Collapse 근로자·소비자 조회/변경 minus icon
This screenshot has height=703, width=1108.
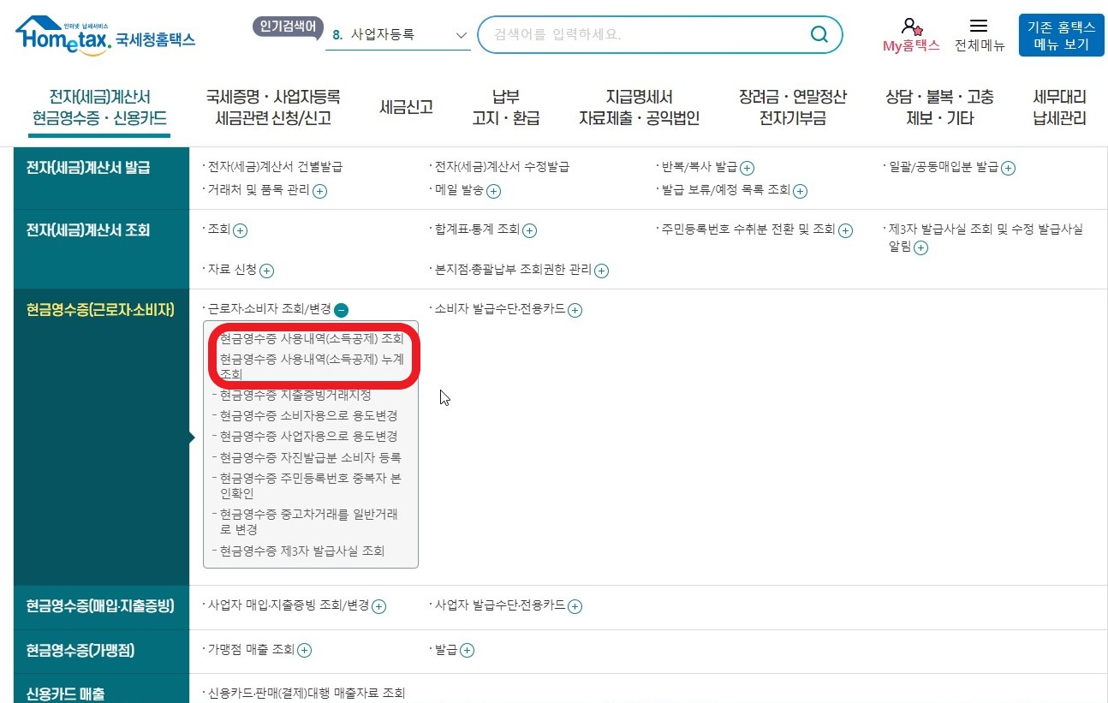click(341, 310)
